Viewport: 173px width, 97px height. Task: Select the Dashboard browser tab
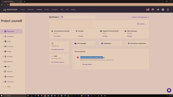pos(11,2)
